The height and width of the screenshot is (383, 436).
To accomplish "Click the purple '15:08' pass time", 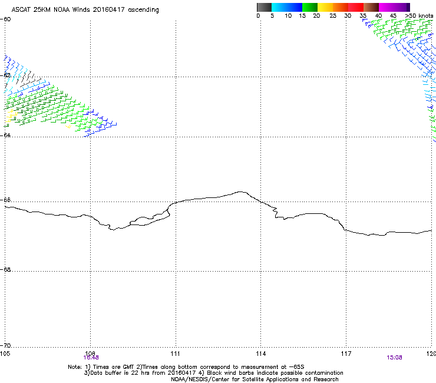I will point(394,358).
